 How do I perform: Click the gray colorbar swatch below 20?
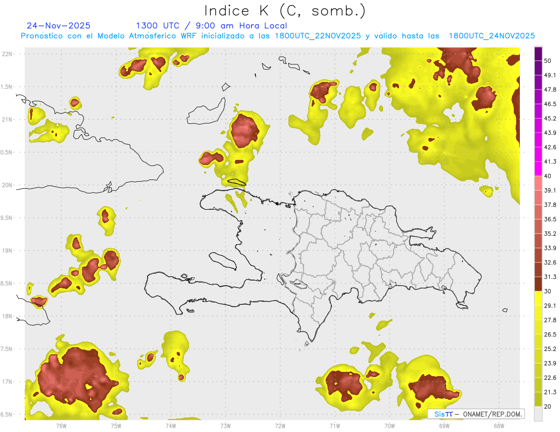click(x=538, y=413)
